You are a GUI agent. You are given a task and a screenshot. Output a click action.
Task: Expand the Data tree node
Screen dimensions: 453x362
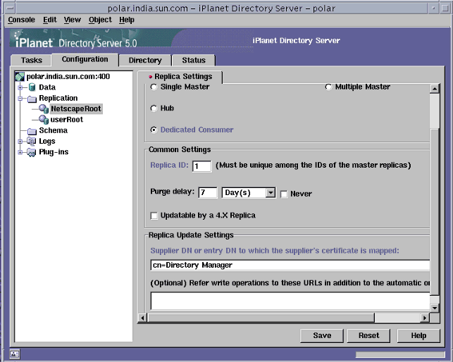[x=20, y=87]
